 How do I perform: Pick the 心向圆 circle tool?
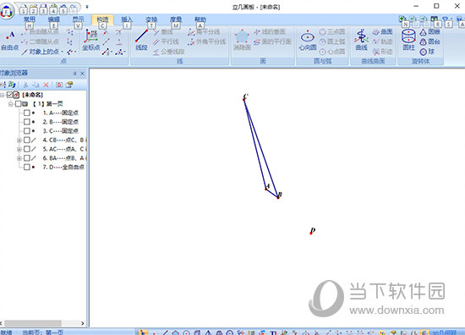[308, 40]
